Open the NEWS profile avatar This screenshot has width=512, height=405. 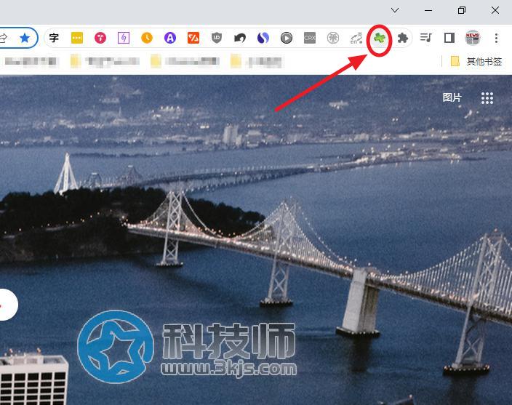[473, 38]
